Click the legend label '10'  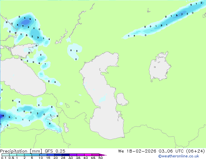point(41,158)
